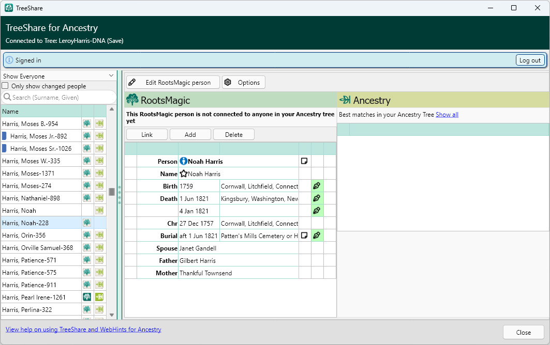The width and height of the screenshot is (550, 345).
Task: Click the people list scroll up arrow
Action: coord(112,109)
